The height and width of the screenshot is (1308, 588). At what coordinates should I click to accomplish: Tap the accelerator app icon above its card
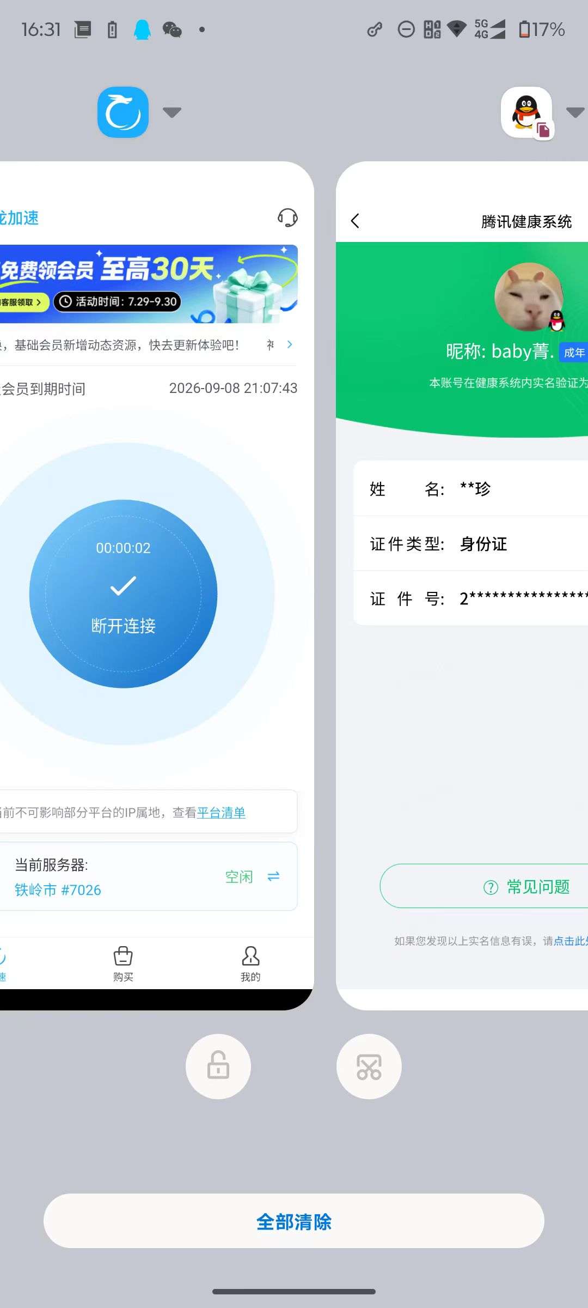[x=123, y=112]
